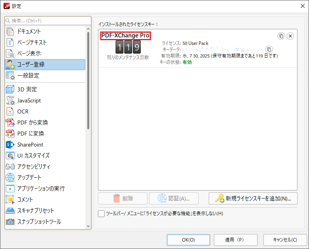Remove license with the round X icon
Viewport: 309px width, 249px height.
click(290, 36)
